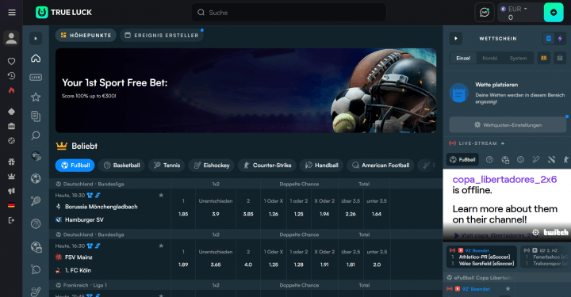571x297 pixels.
Task: Click the German flag language icon
Action: [x=11, y=205]
